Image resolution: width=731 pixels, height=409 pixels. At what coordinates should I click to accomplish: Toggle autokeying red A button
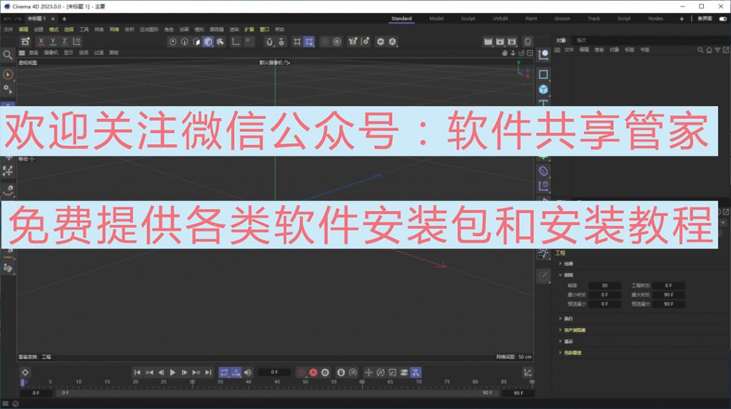[x=313, y=372]
